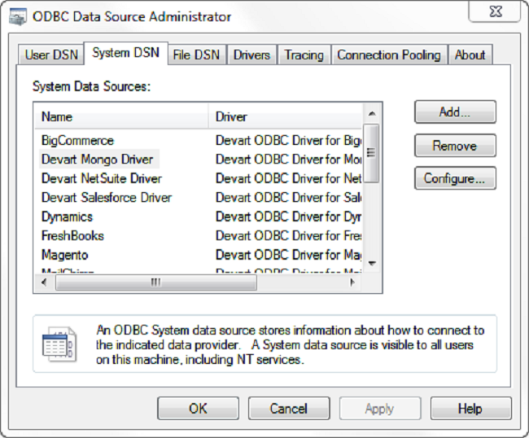Click the driver text in Magento row
529x438 pixels.
(288, 255)
